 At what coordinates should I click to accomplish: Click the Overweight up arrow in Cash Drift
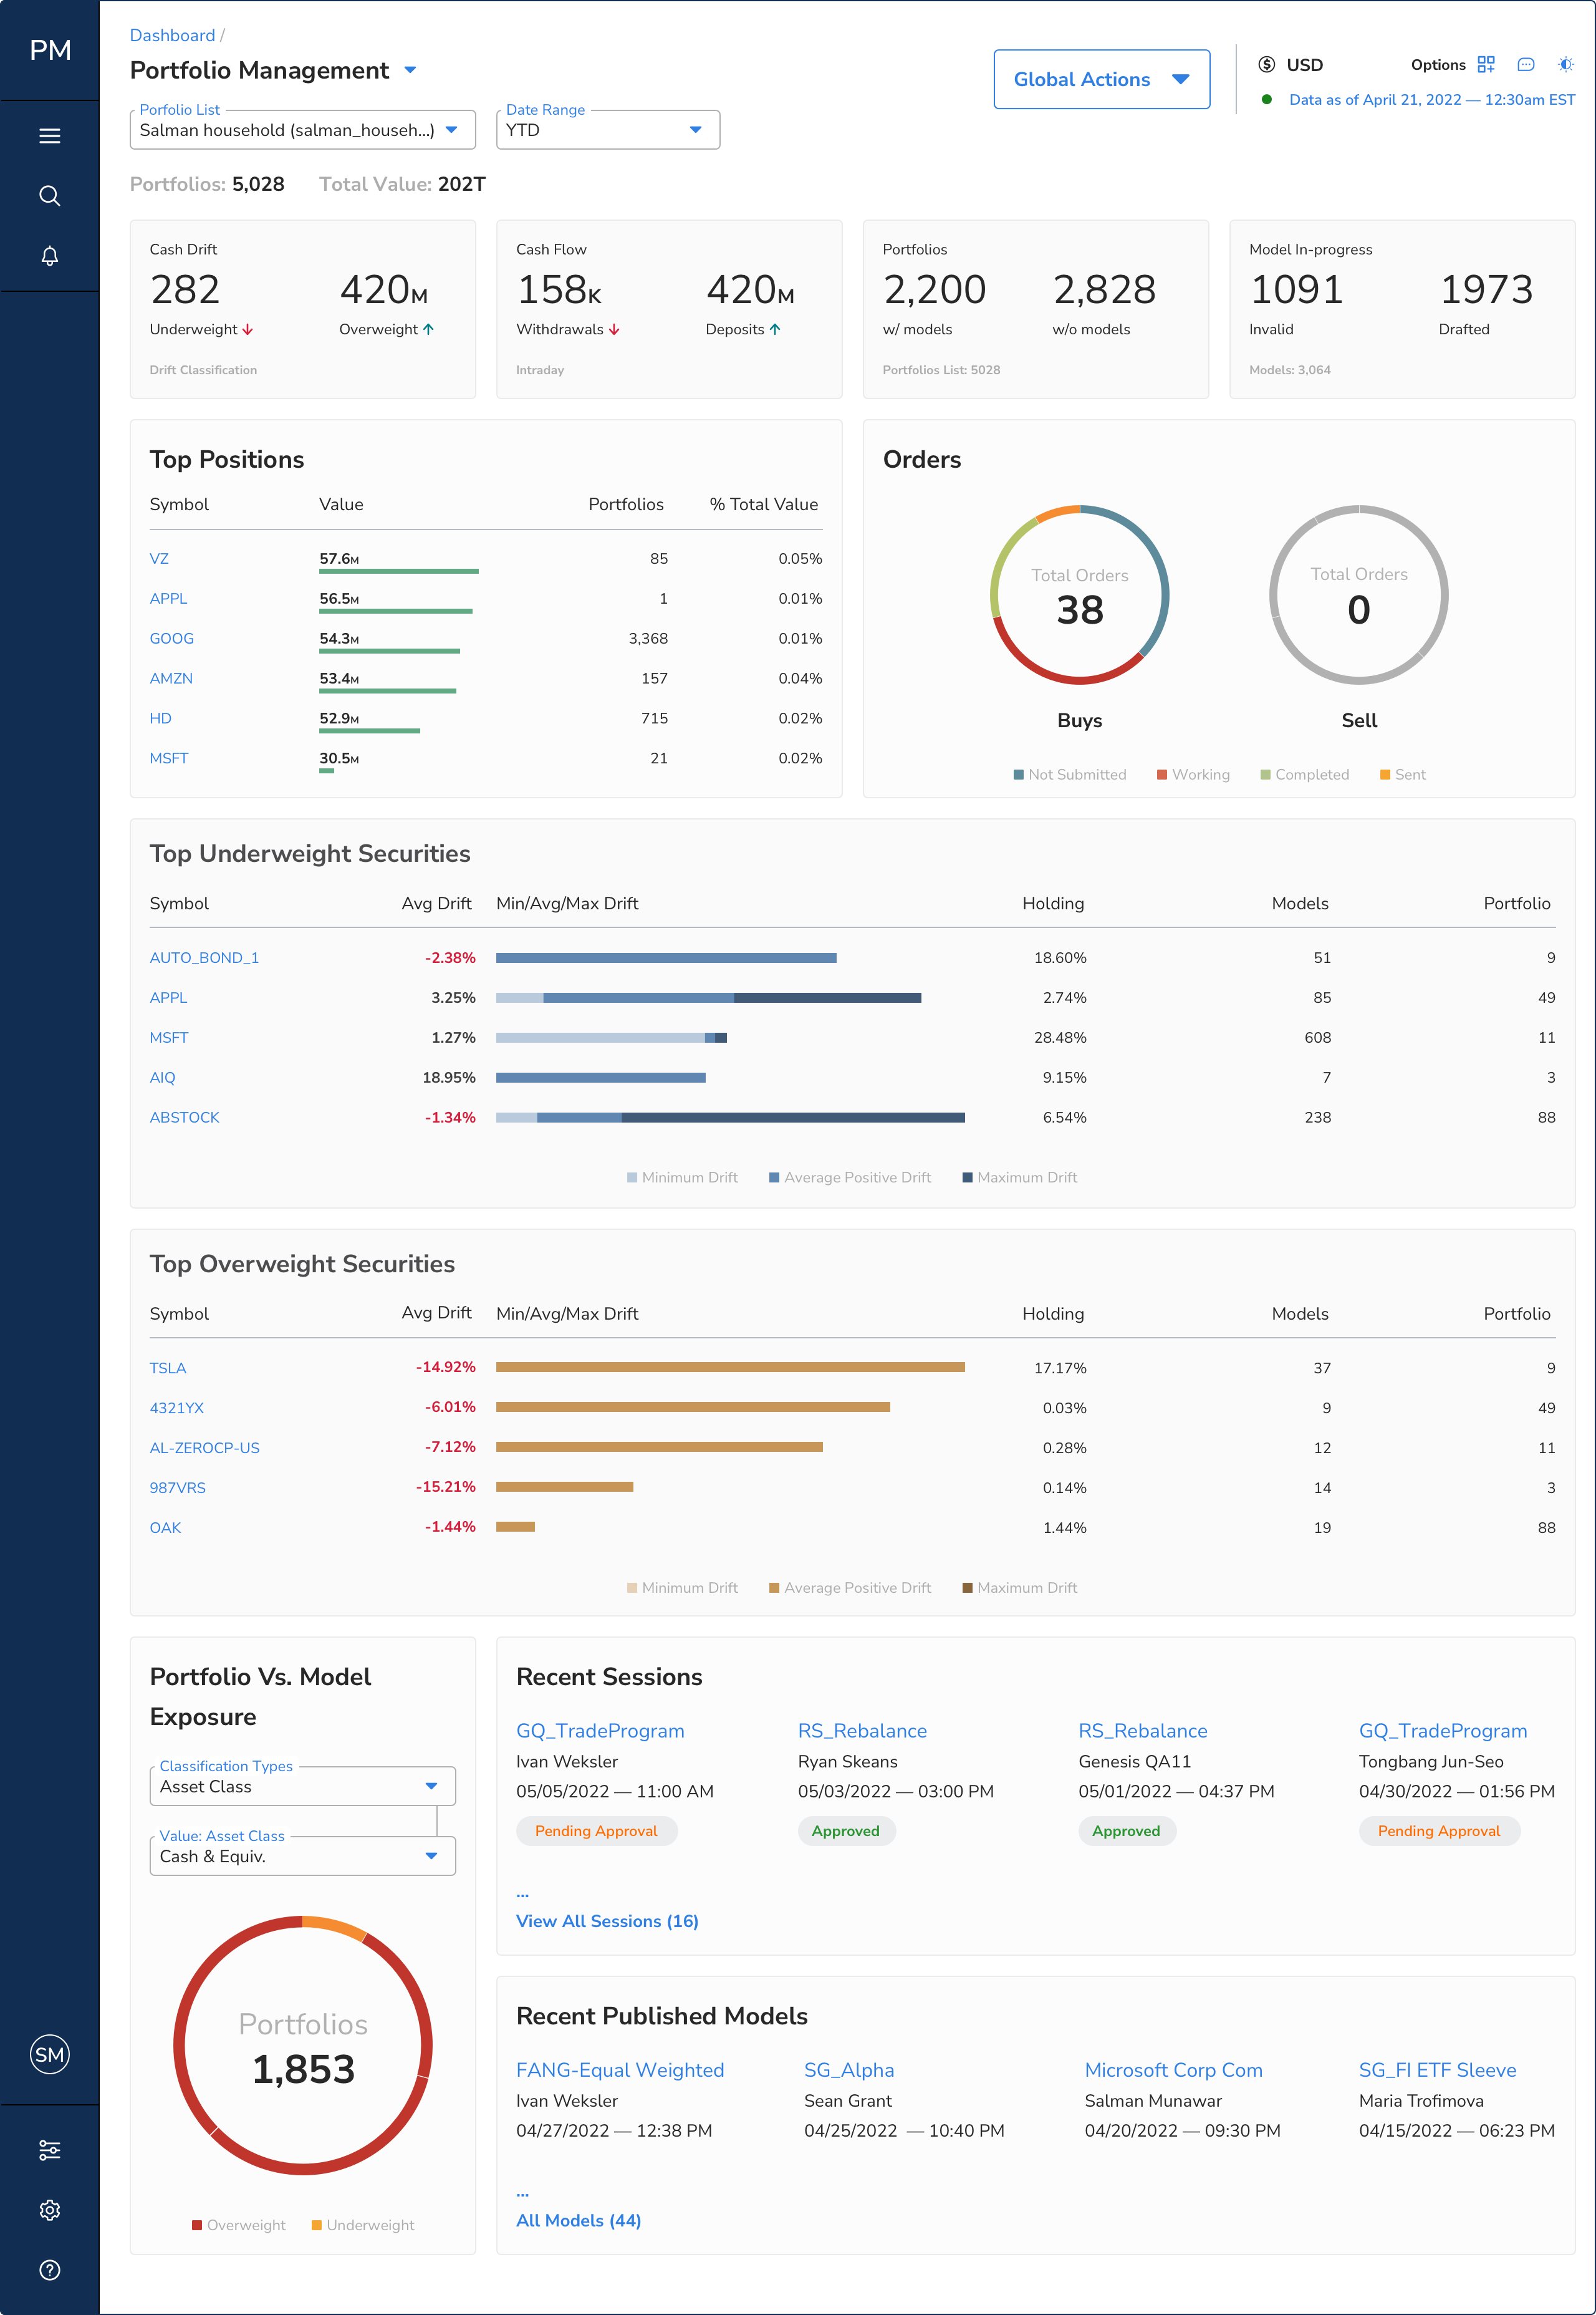428,329
